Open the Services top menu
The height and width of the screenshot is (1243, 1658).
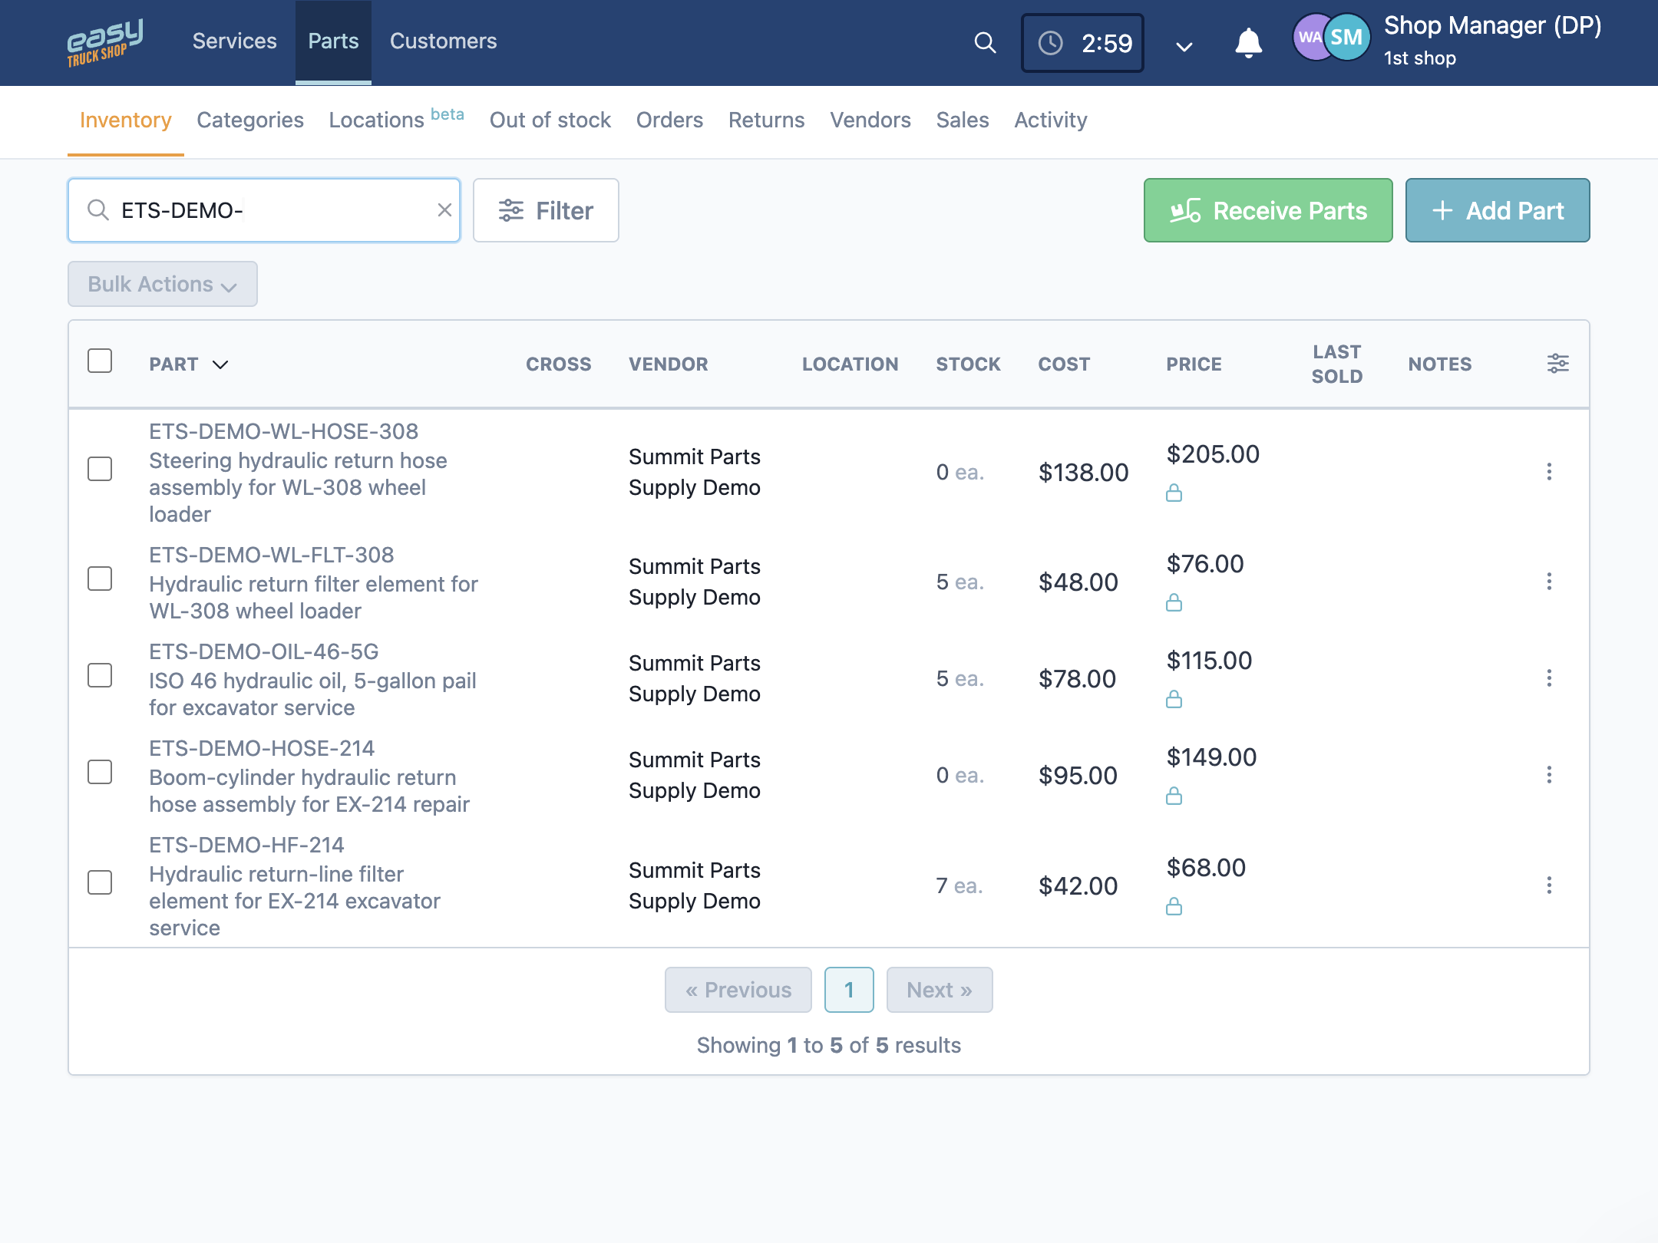[x=234, y=41]
